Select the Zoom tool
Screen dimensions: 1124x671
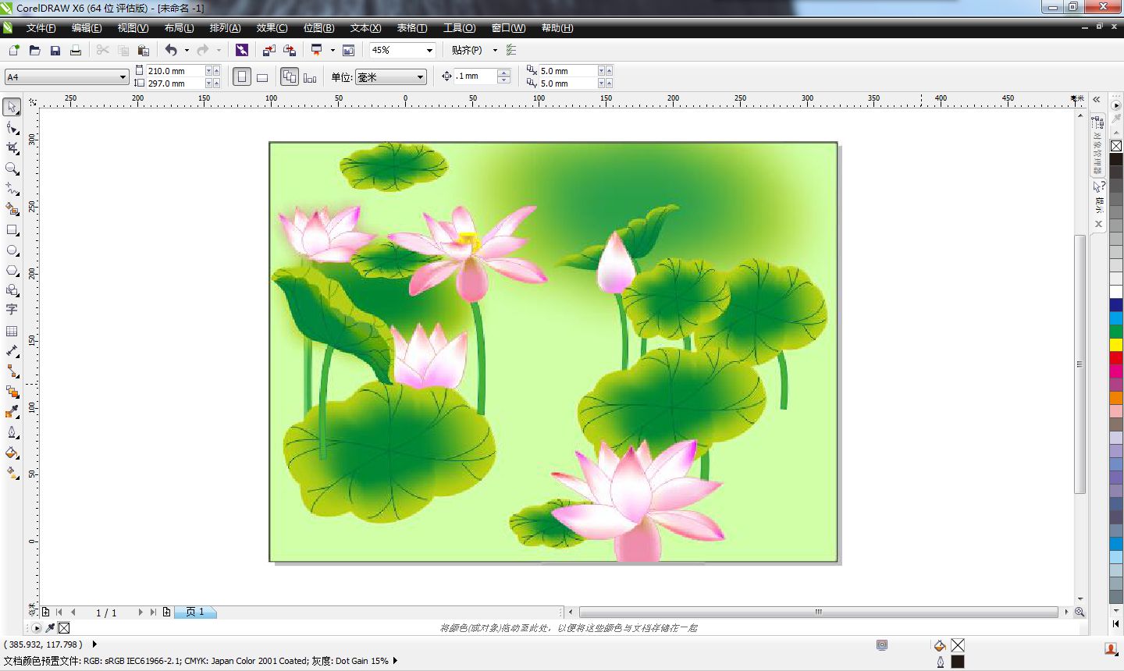[x=11, y=169]
